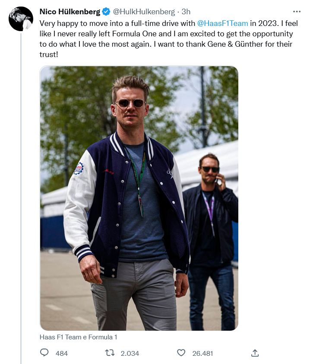The height and width of the screenshot is (364, 310).
Task: Click the reply speech bubble icon
Action: [44, 353]
